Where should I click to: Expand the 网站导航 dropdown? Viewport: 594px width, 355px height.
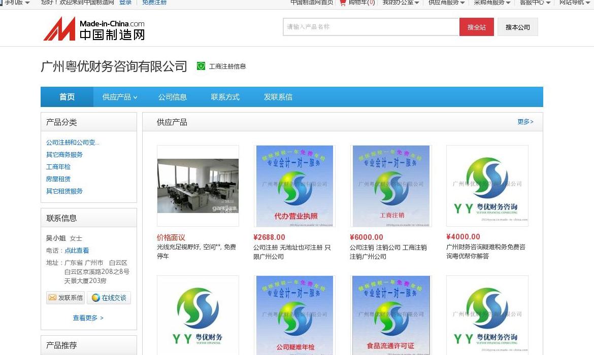pos(575,3)
